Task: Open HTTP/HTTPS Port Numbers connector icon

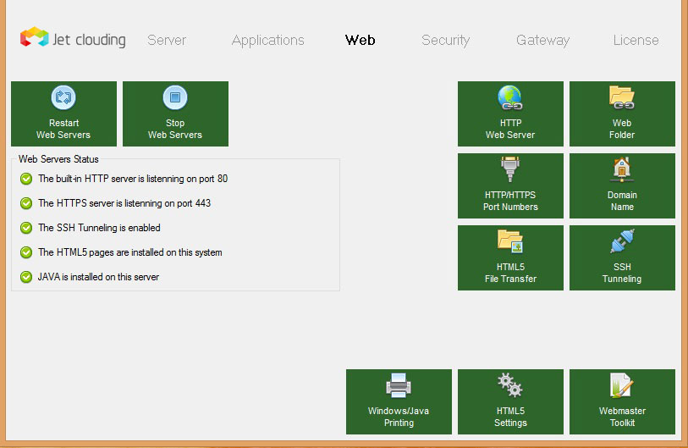Action: tap(510, 169)
